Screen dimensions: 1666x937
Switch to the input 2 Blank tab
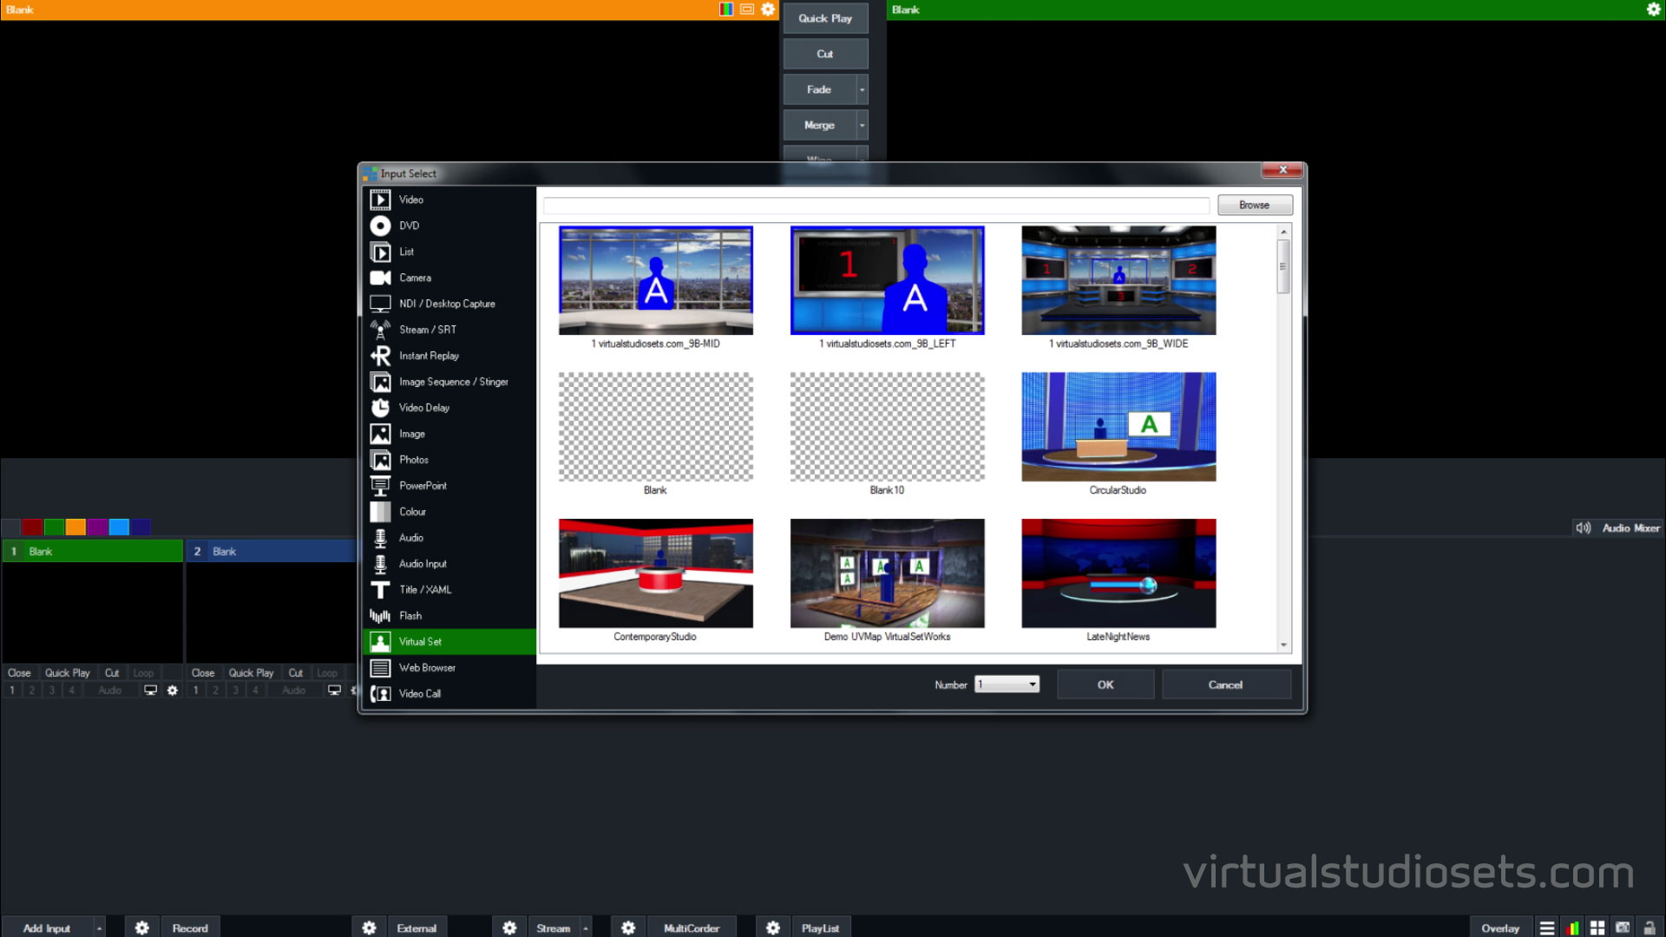coord(269,551)
